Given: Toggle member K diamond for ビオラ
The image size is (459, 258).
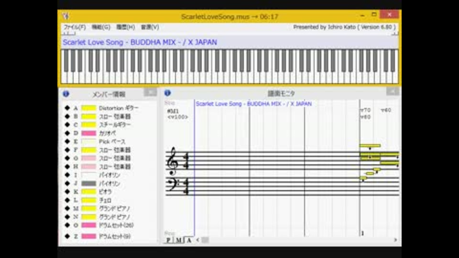Looking at the screenshot, I should (67, 192).
